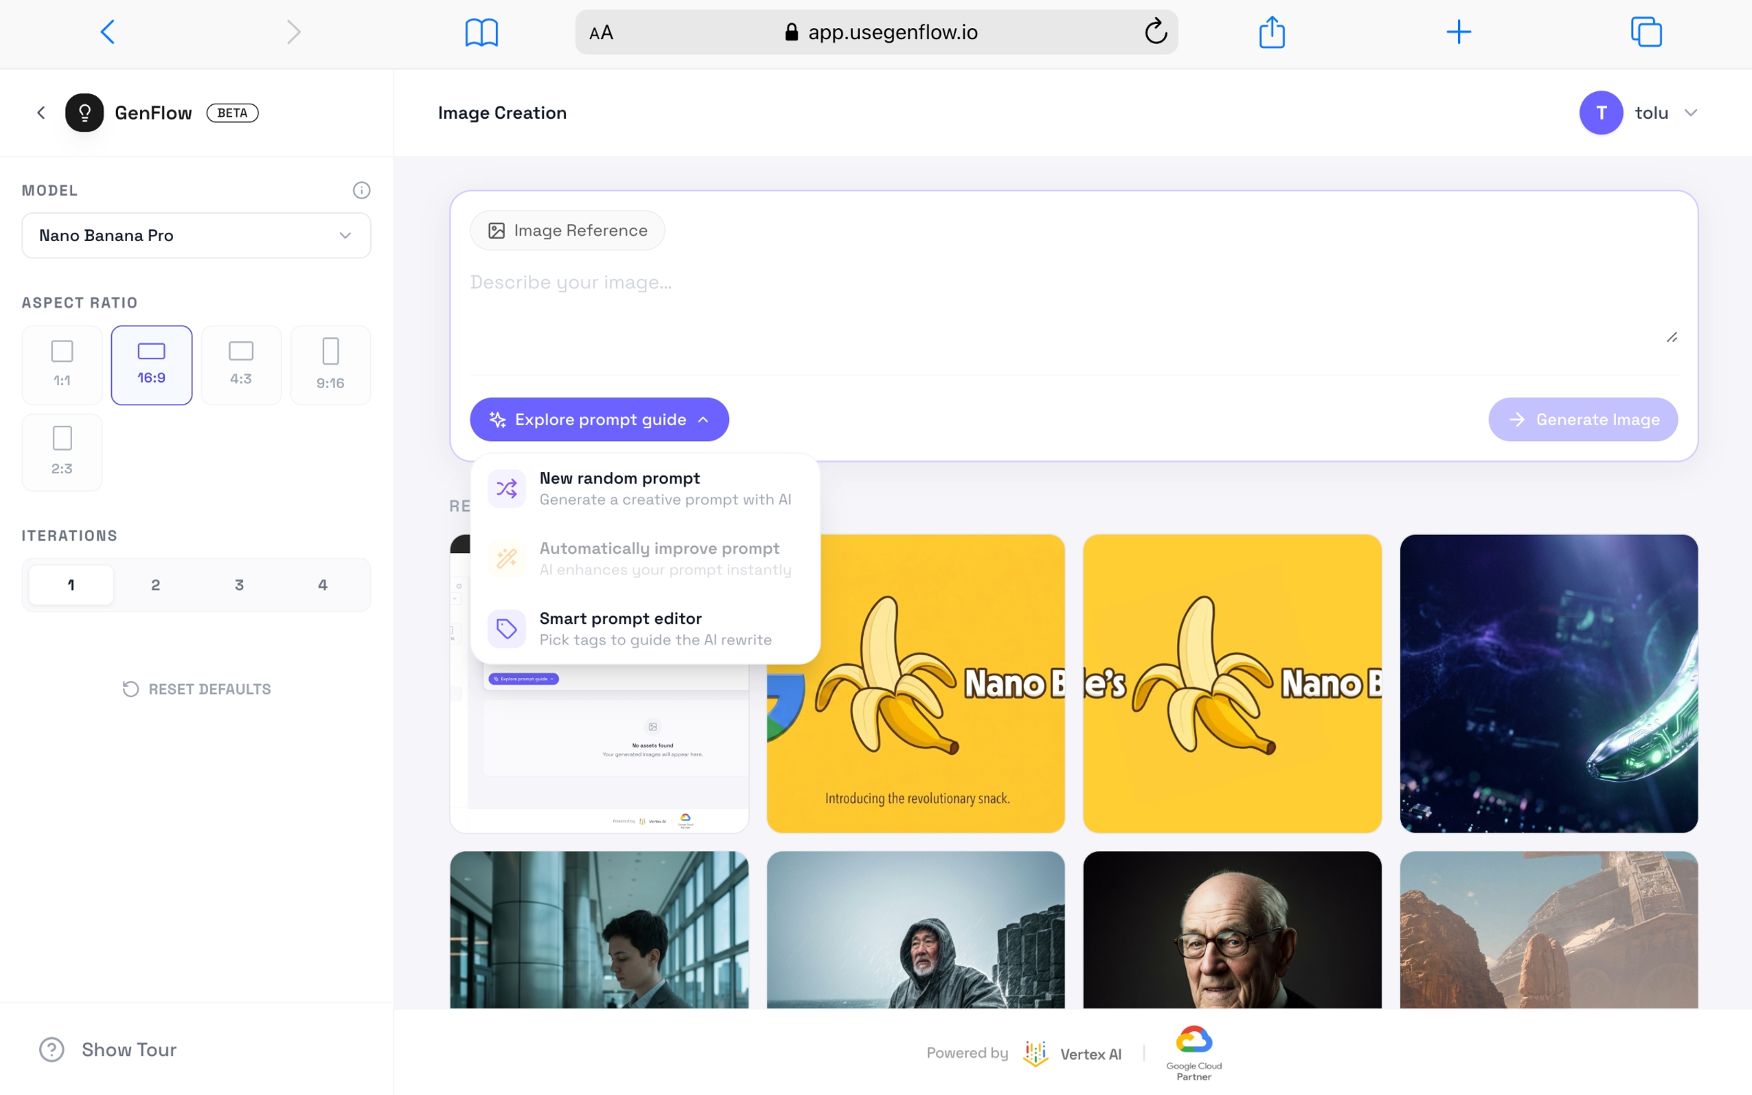Image resolution: width=1752 pixels, height=1095 pixels.
Task: Collapse the Explore prompt guide menu
Action: click(599, 419)
